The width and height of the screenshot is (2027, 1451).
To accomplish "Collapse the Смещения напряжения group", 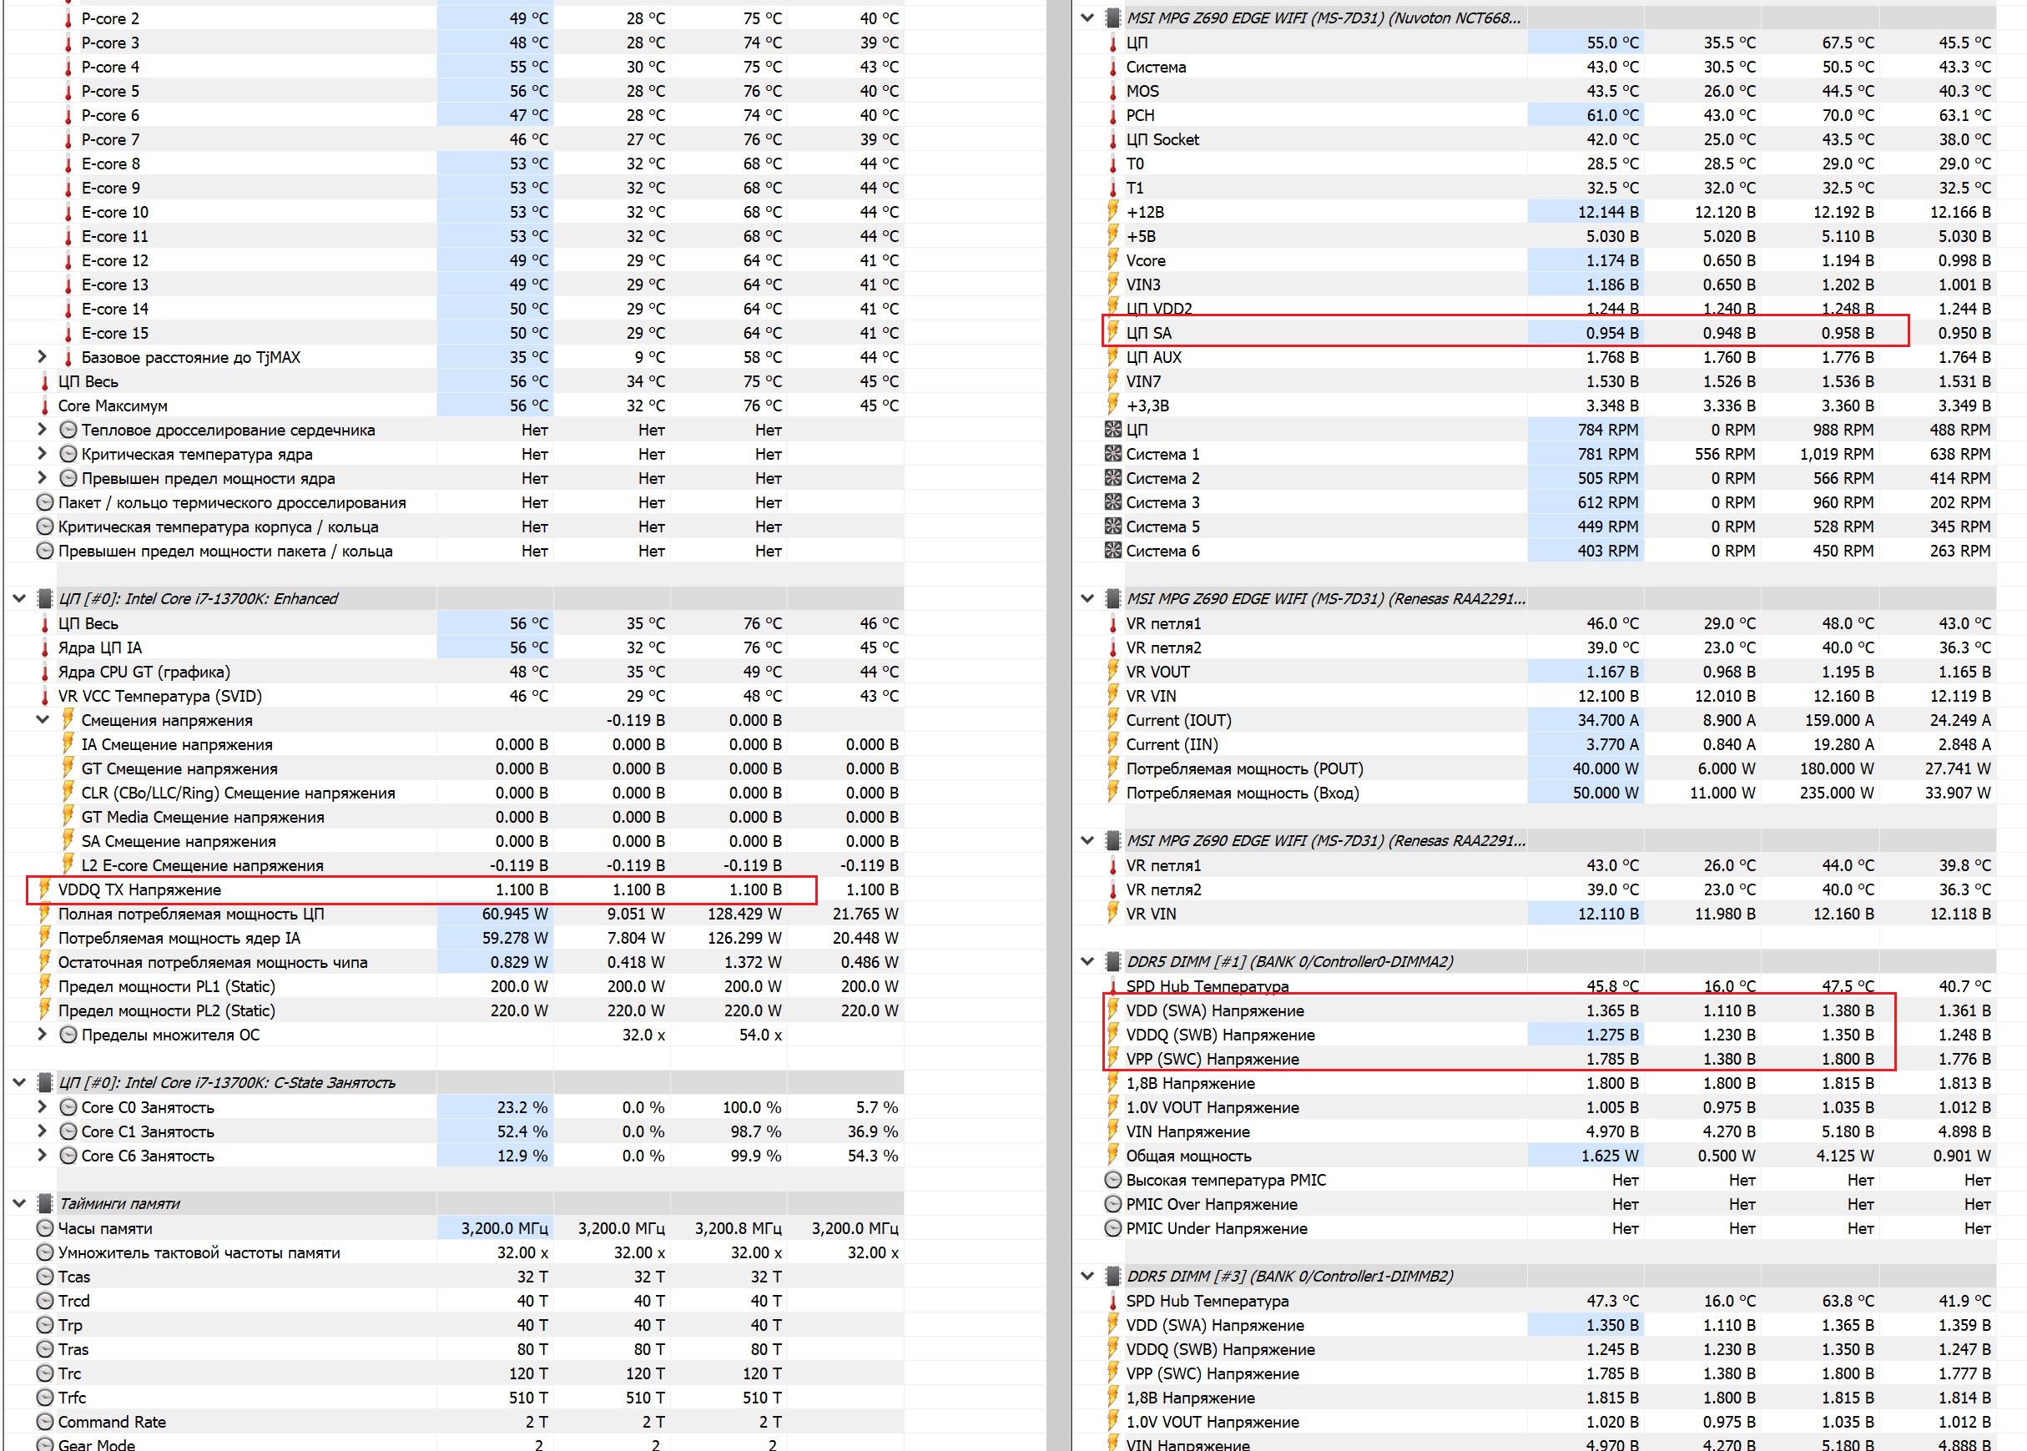I will point(42,720).
